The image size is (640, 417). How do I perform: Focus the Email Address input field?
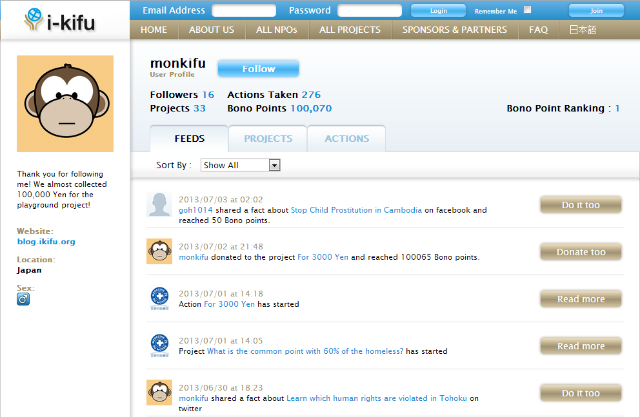(x=244, y=10)
